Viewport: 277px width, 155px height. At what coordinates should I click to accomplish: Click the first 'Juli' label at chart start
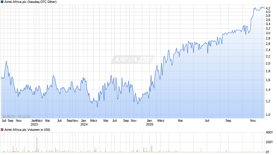4,121
